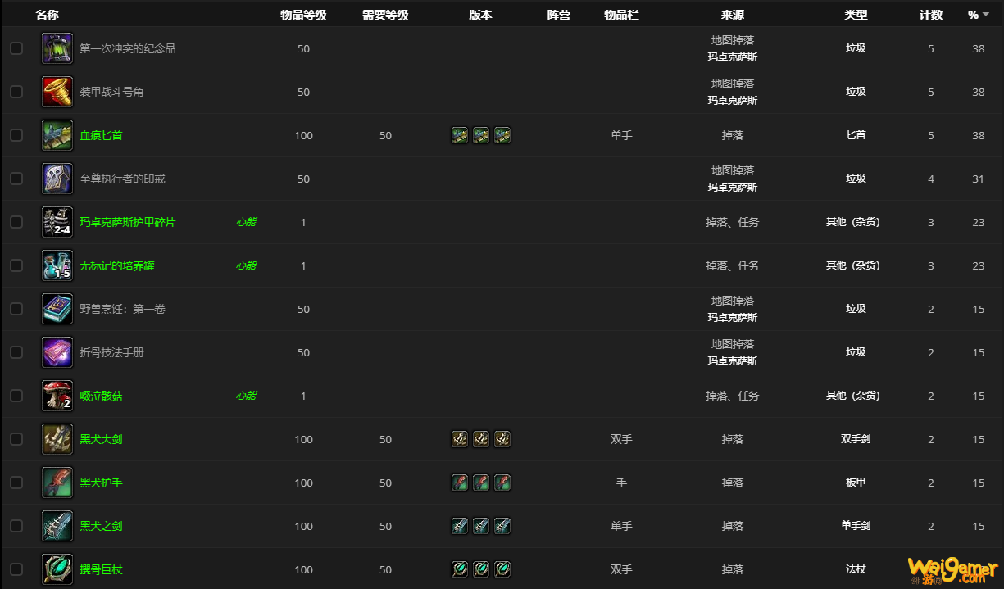This screenshot has width=1004, height=589.
Task: Click first version icon in 黑犬护手 row
Action: [x=460, y=483]
